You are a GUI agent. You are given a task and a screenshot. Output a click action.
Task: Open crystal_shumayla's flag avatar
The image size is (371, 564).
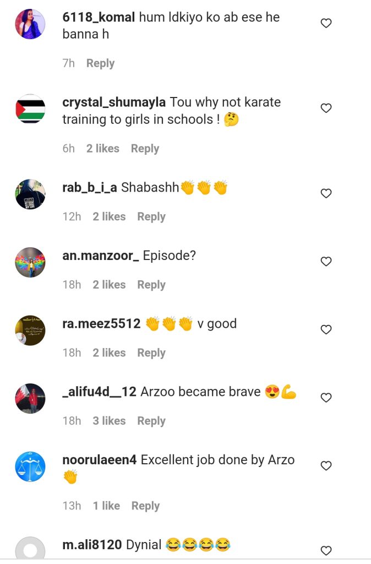(30, 109)
